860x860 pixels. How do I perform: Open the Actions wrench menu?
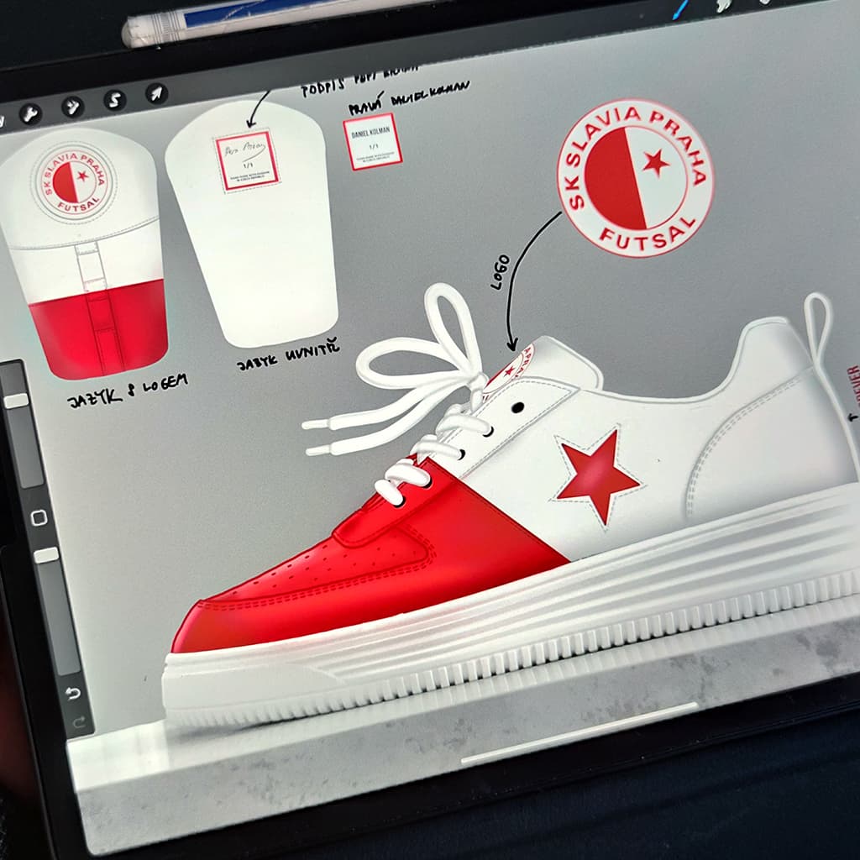point(30,114)
